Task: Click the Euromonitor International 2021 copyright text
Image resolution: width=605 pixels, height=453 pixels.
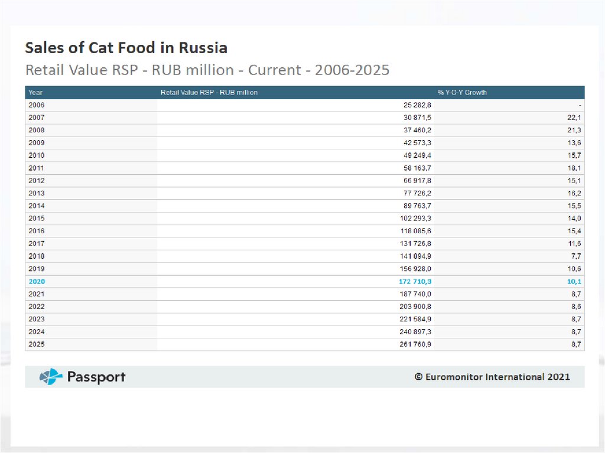Action: [x=492, y=376]
